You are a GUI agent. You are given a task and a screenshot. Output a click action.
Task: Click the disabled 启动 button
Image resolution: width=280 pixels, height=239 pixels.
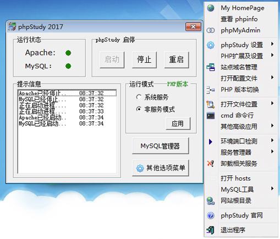(112, 60)
